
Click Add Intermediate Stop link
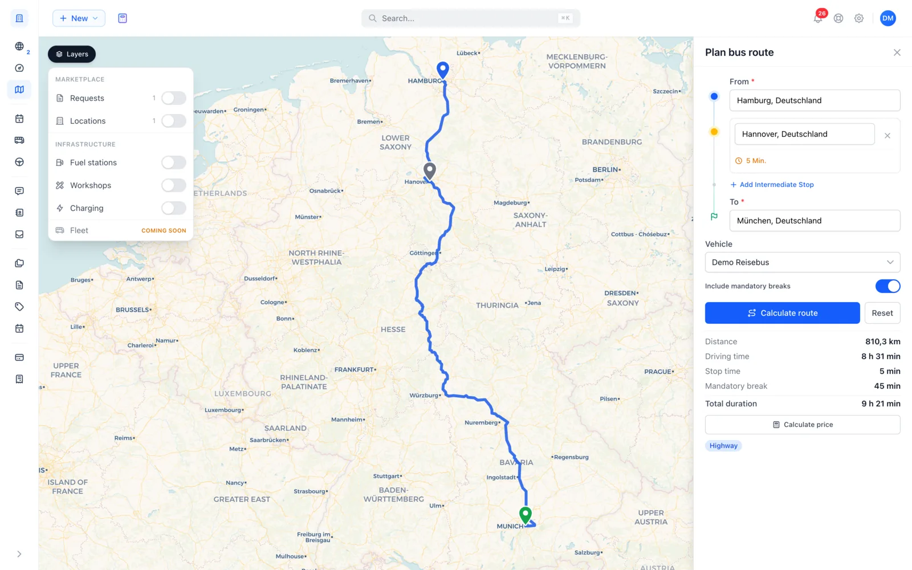point(772,185)
